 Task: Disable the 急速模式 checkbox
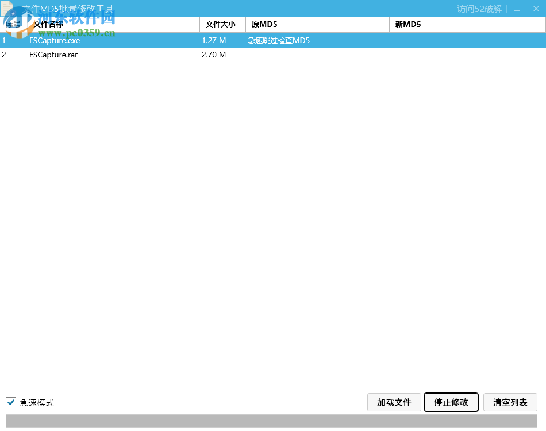tap(10, 402)
